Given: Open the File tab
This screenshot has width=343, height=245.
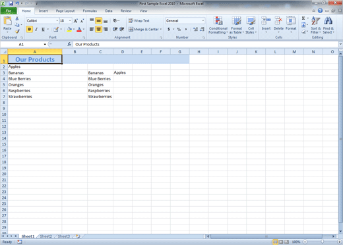Looking at the screenshot, I should click(9, 11).
